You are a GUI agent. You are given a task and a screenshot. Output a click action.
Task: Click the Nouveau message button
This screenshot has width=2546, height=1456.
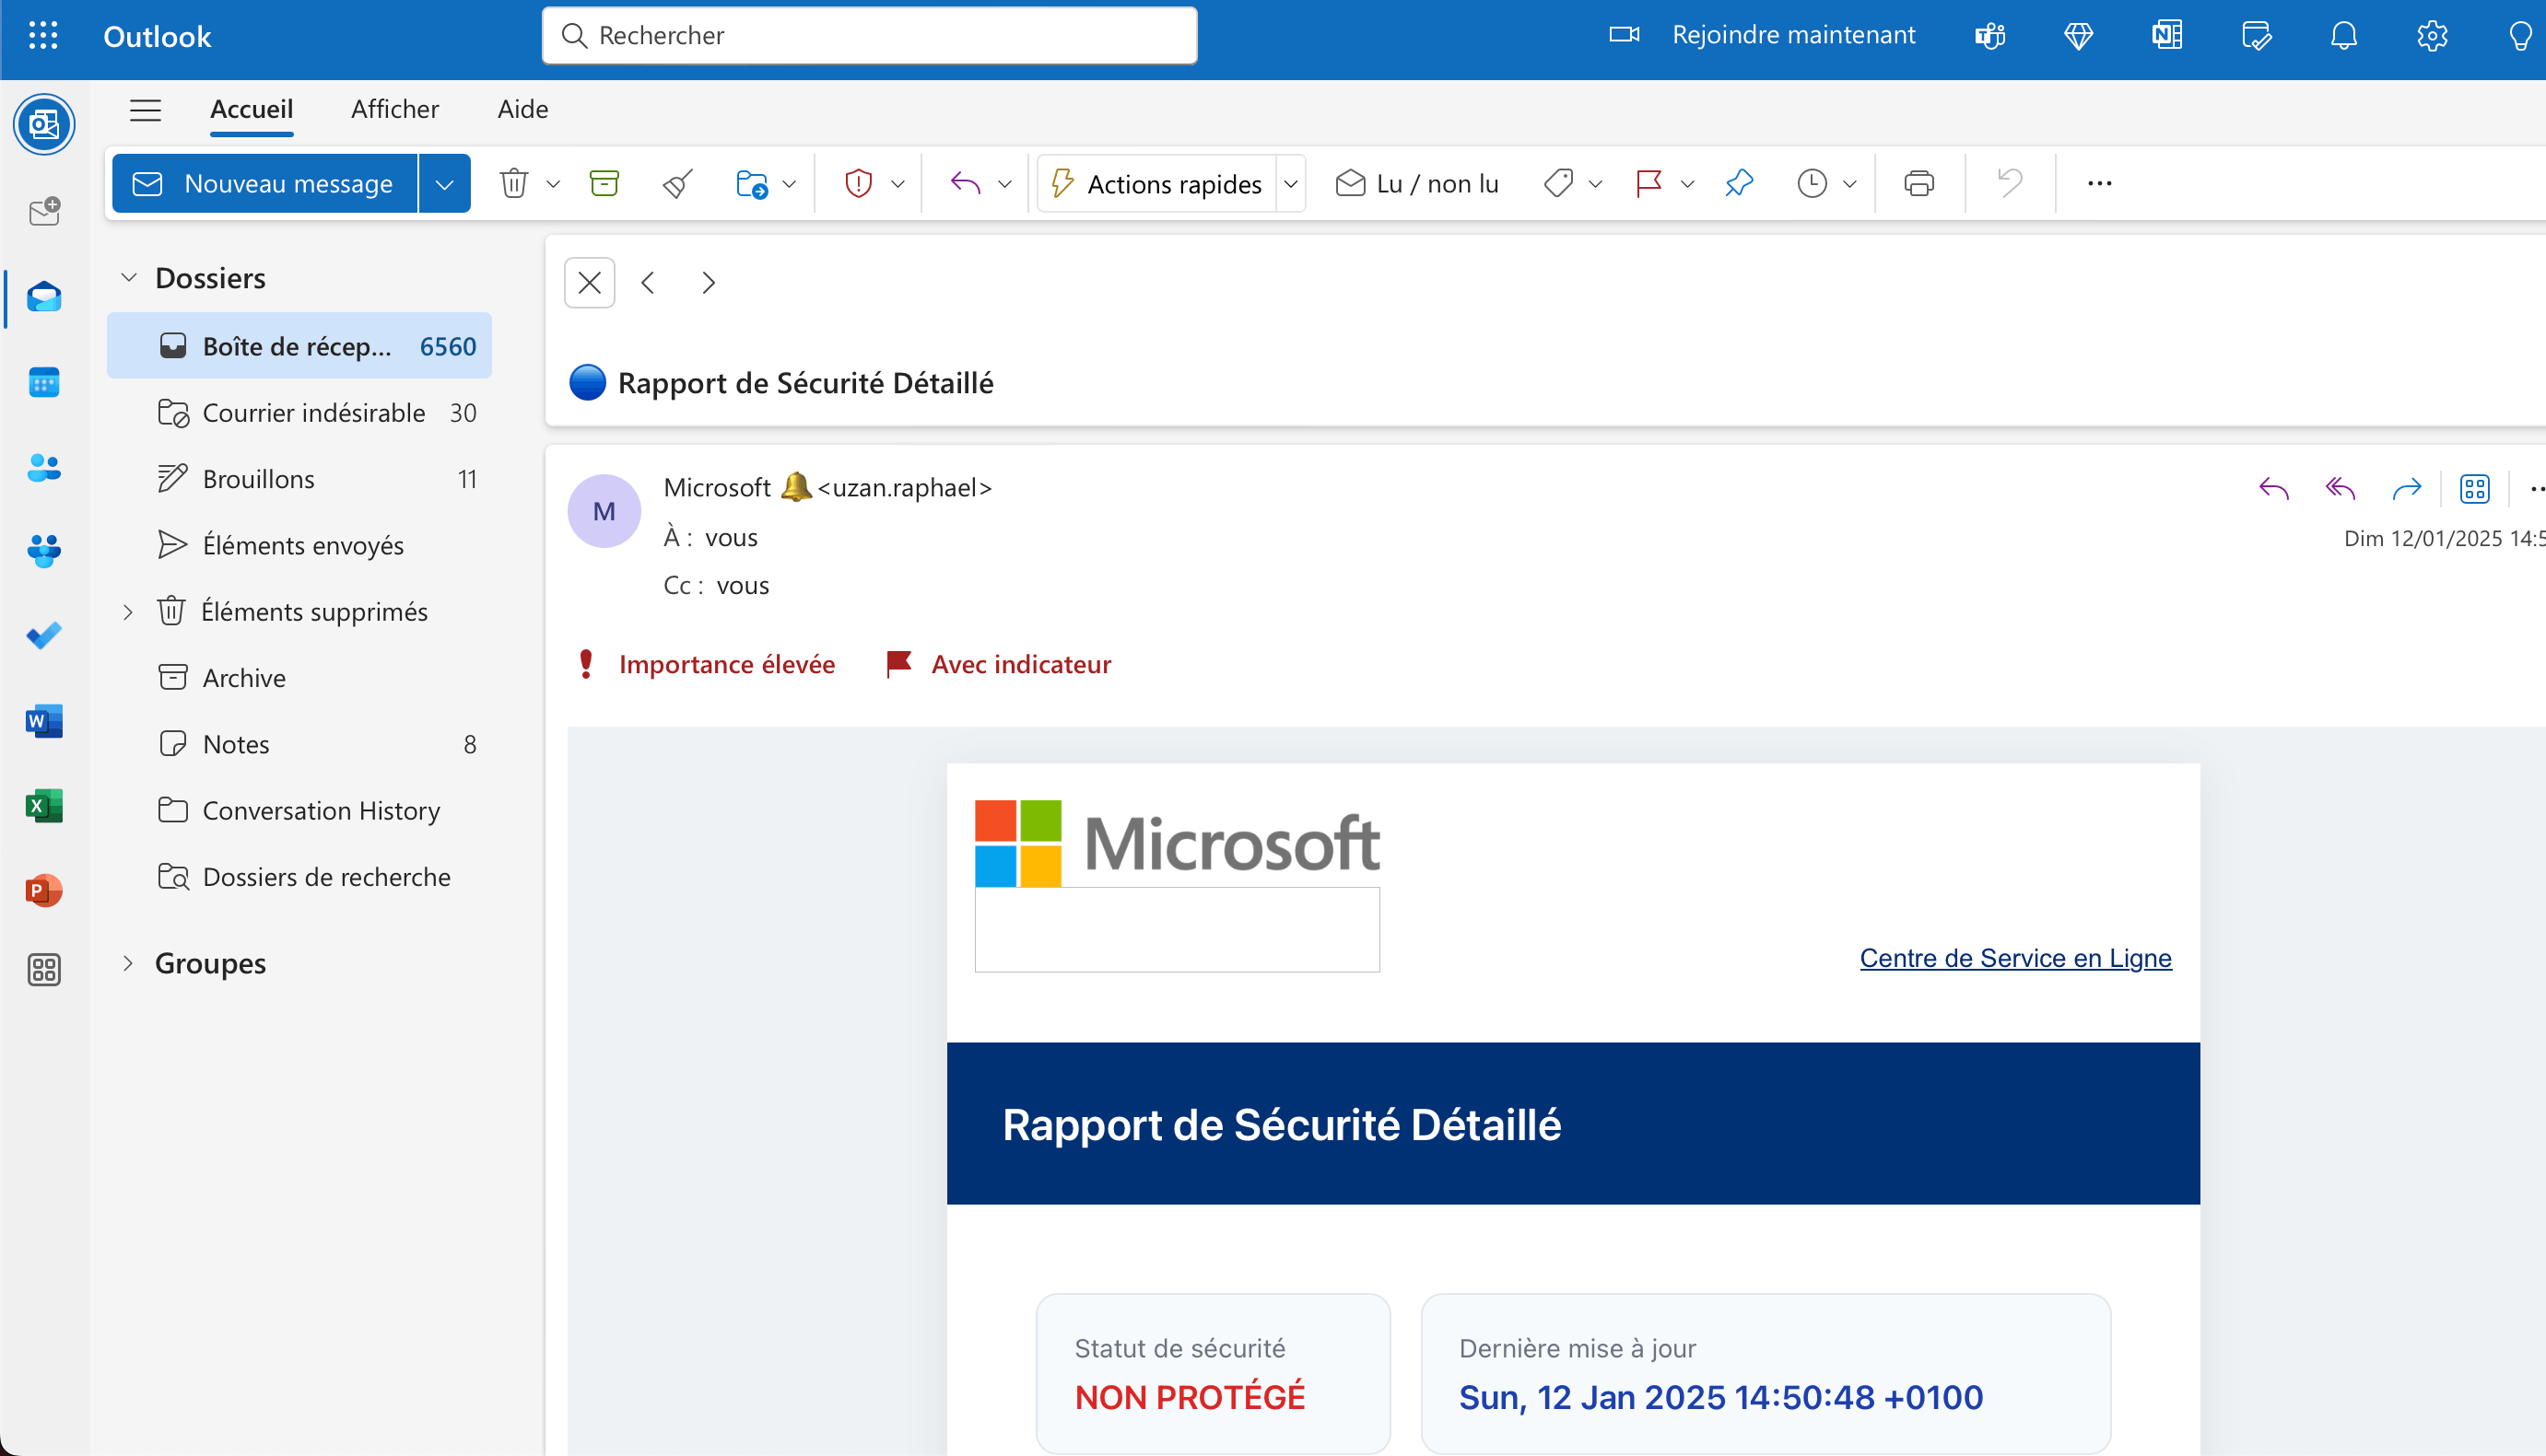coord(265,183)
